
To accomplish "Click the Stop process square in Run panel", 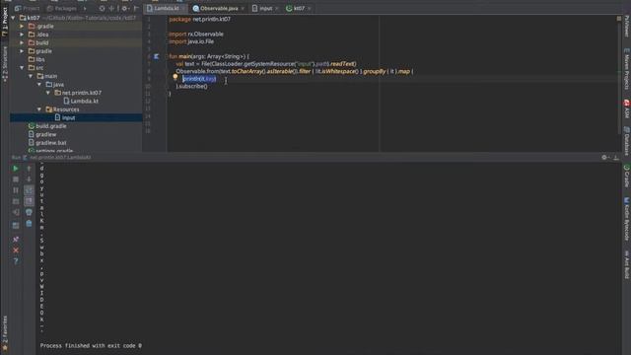I will (16, 179).
